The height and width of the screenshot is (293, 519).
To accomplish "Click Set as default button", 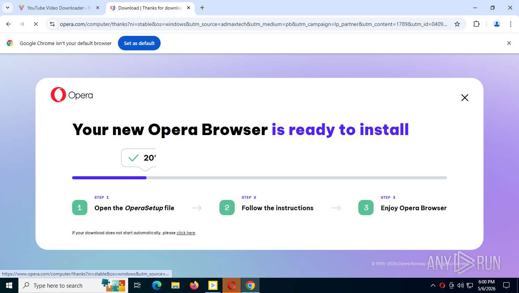I will (x=139, y=43).
